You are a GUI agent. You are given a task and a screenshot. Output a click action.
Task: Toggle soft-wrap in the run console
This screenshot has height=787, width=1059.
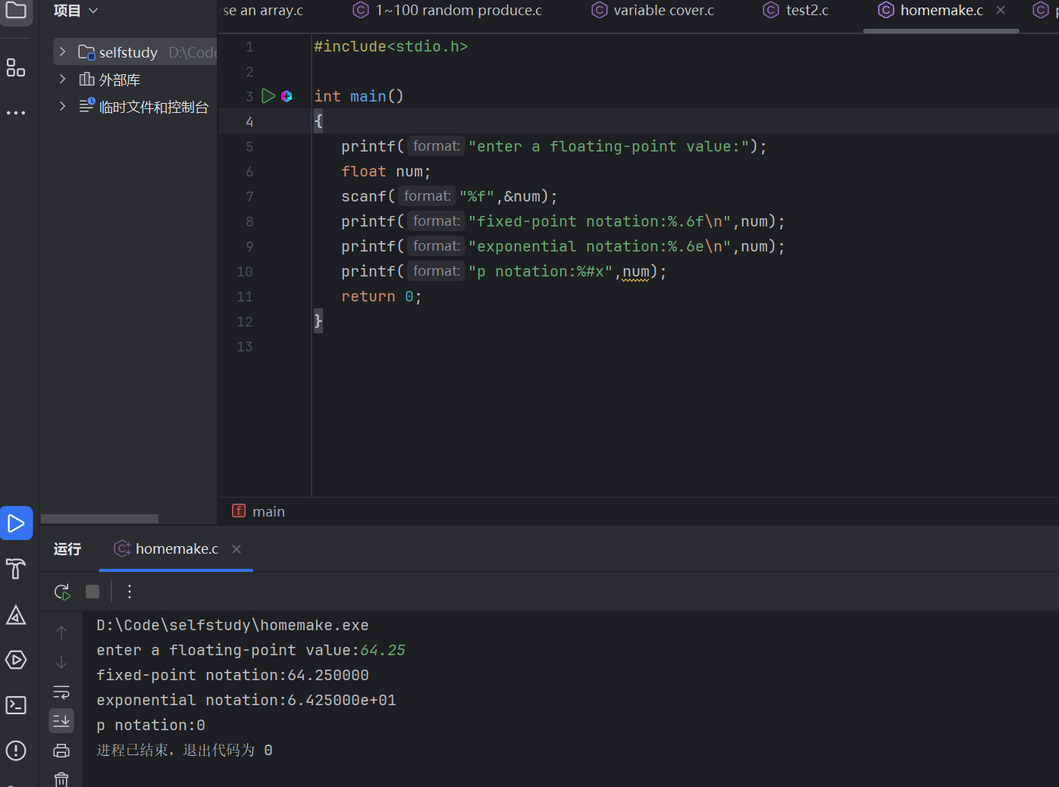pos(61,692)
